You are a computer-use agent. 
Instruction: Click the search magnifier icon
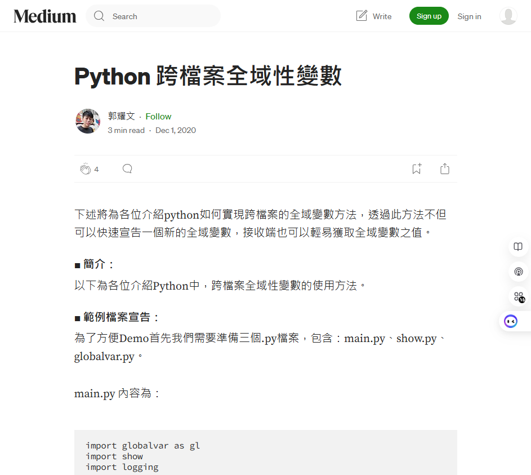(99, 16)
